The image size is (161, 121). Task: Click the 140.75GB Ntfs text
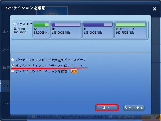click(125, 33)
